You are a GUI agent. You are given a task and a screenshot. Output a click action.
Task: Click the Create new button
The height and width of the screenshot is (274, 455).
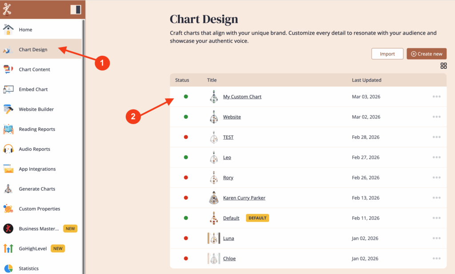(x=426, y=54)
